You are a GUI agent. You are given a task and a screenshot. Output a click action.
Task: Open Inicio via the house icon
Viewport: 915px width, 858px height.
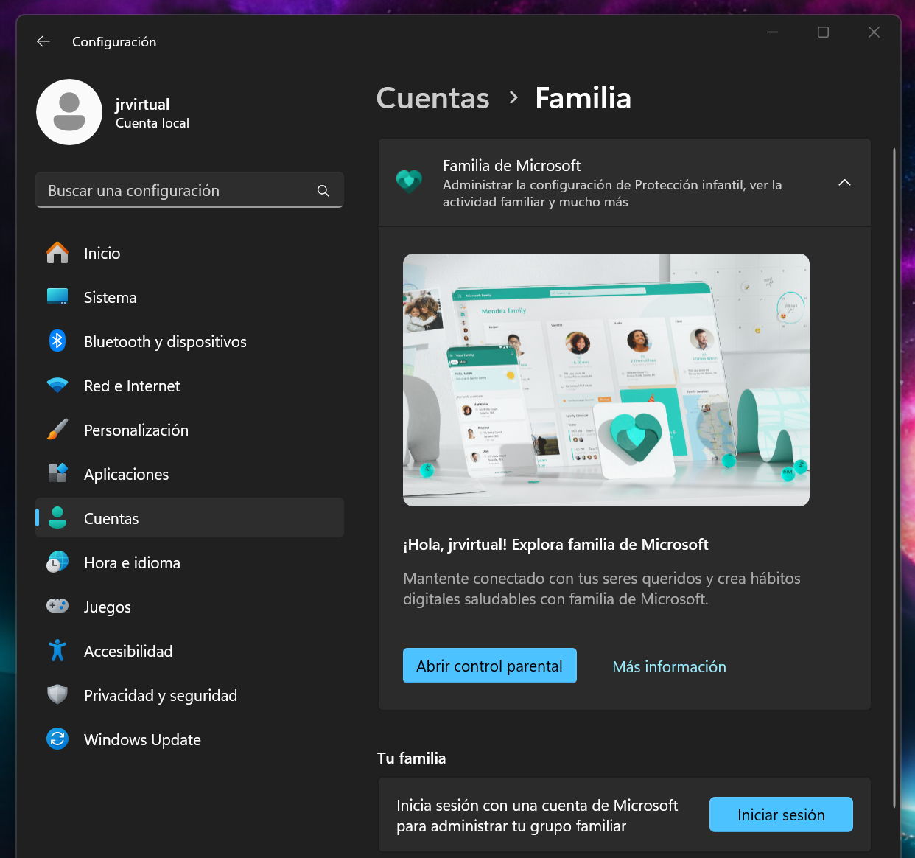(x=57, y=253)
